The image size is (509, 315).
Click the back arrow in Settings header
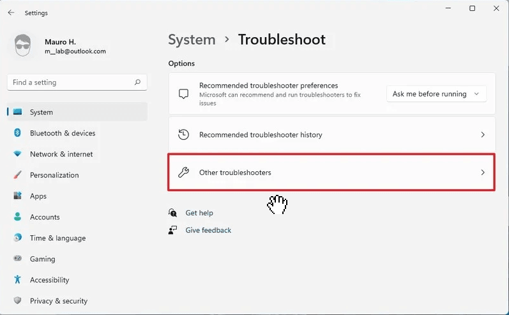pyautogui.click(x=11, y=13)
